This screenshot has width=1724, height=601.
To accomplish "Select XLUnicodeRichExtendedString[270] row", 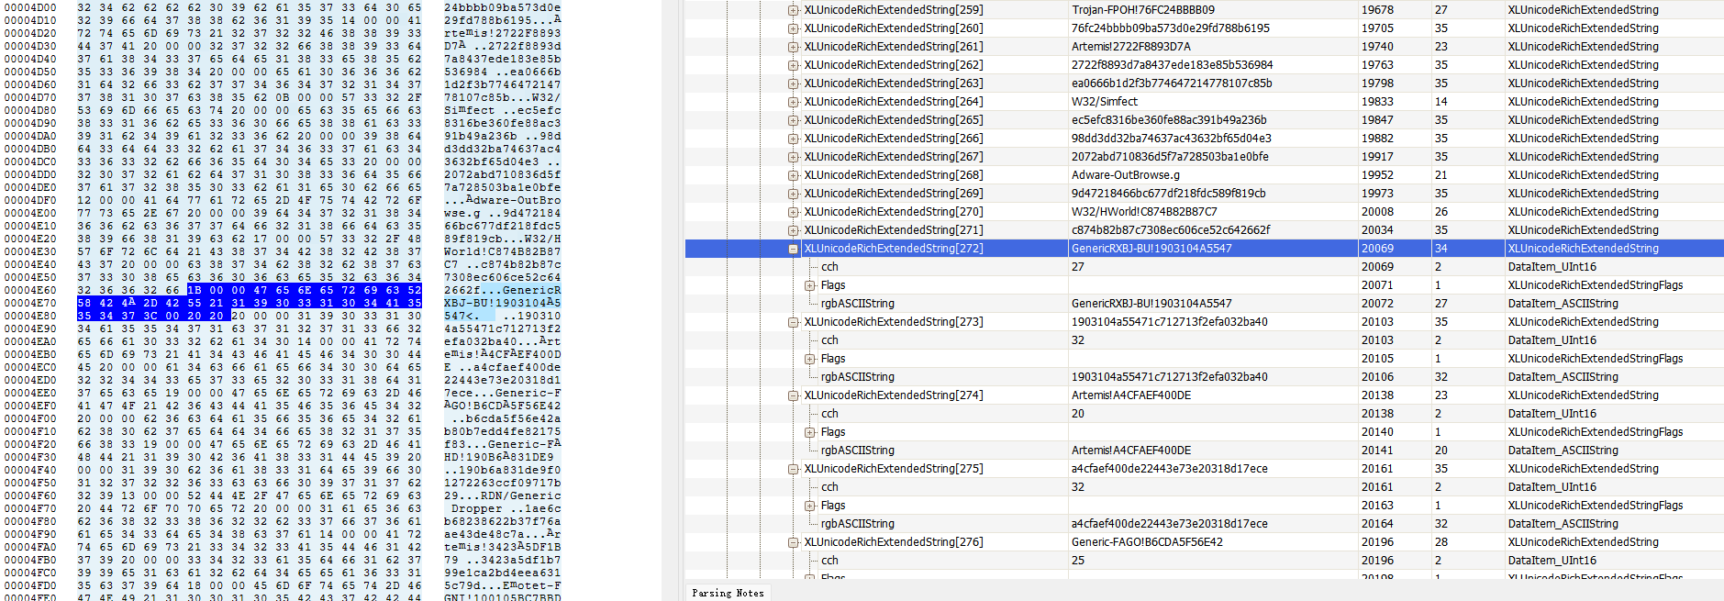I will tap(1204, 212).
